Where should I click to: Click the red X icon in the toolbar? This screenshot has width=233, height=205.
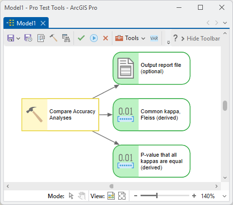coord(106,39)
